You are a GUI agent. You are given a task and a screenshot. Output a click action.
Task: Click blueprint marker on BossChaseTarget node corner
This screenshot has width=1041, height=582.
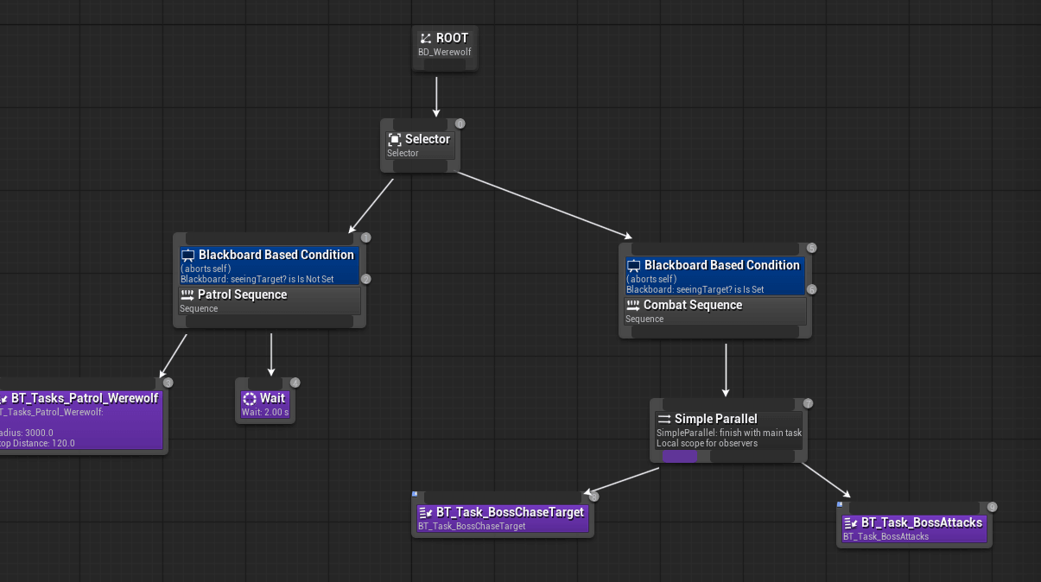coord(415,494)
